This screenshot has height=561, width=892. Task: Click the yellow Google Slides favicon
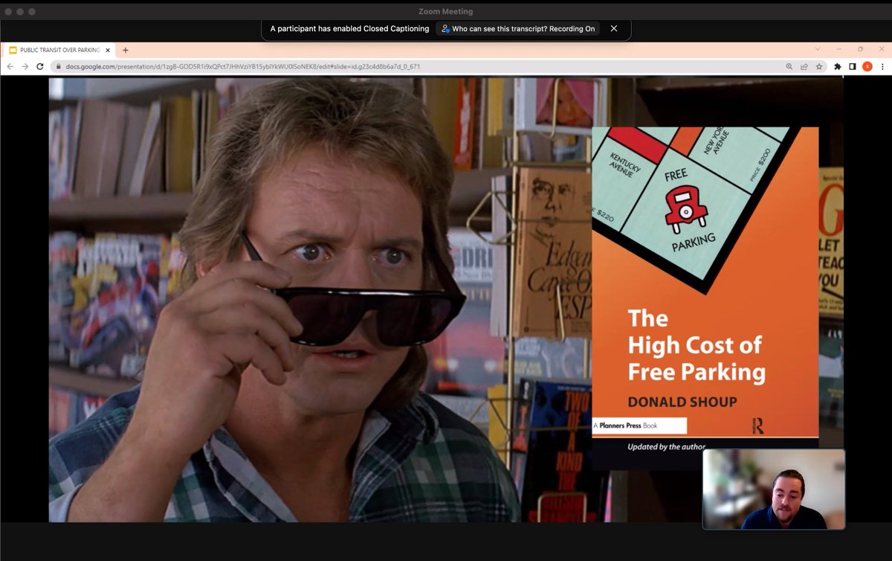13,50
